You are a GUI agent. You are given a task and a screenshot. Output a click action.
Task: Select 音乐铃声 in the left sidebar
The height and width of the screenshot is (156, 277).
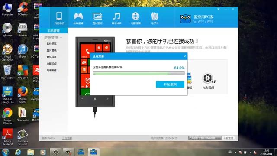click(52, 57)
